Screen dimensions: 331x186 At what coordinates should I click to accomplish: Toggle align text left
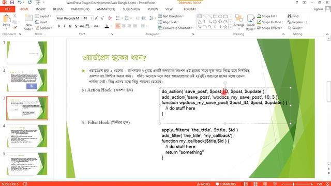coord(118,26)
